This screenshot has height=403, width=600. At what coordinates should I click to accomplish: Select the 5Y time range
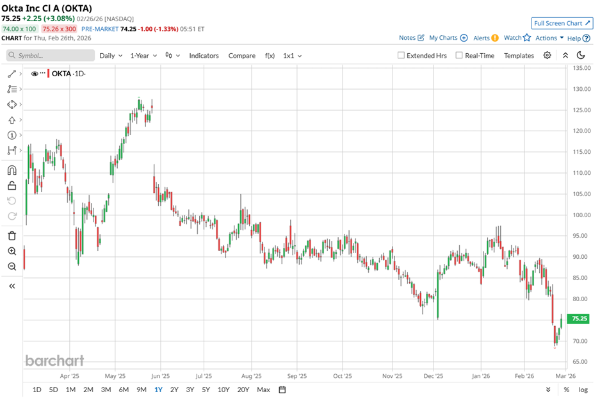pos(206,390)
